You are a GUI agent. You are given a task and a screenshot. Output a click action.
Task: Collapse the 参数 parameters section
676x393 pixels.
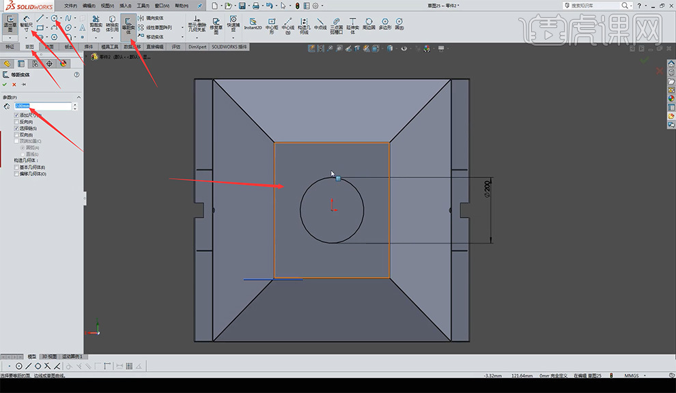(78, 97)
